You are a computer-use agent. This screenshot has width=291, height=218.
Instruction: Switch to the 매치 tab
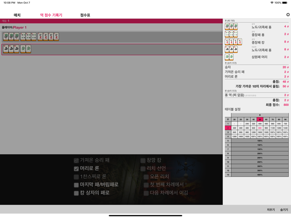coord(17,15)
